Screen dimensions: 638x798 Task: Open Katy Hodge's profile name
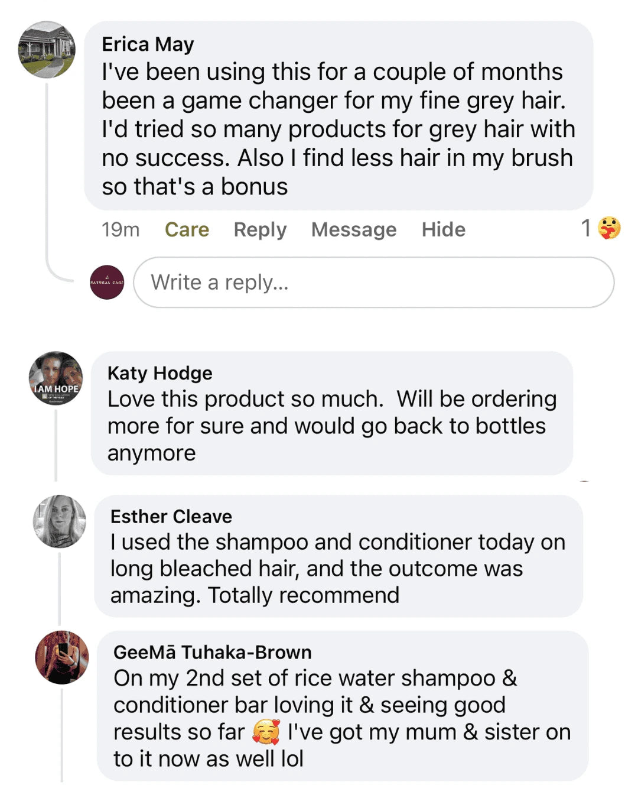pos(159,373)
